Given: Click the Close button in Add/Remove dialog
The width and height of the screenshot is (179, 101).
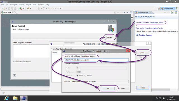Looking at the screenshot, I should point(142,88).
